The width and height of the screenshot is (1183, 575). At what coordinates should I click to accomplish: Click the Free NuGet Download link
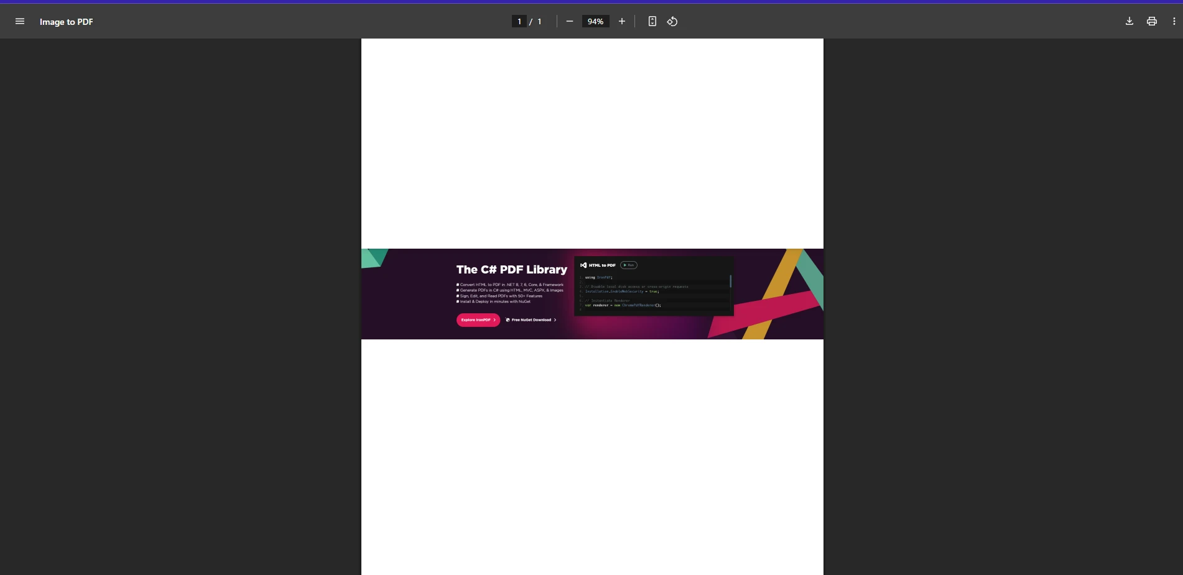[x=532, y=320]
